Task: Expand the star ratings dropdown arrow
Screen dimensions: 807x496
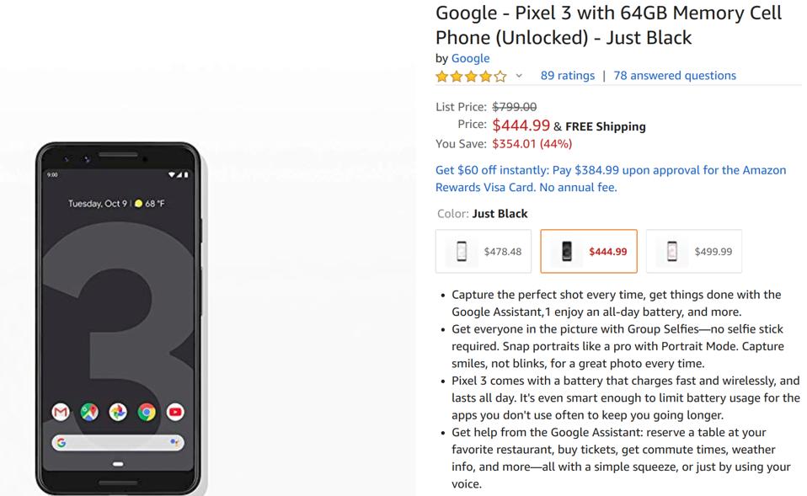Action: (519, 76)
